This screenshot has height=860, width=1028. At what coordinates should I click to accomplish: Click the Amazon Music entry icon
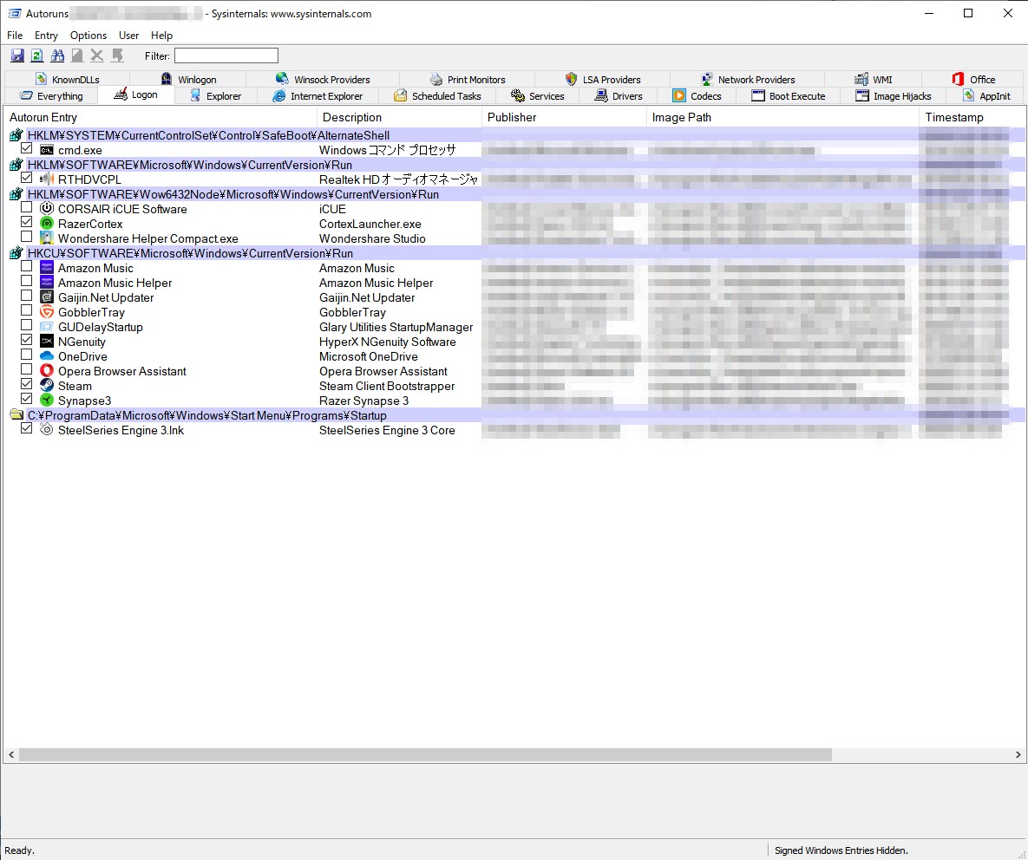[x=47, y=268]
